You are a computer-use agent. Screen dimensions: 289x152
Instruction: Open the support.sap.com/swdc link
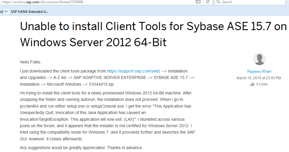pyautogui.click(x=134, y=71)
